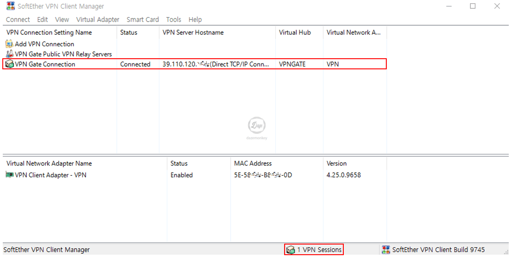Click the VPN Gate Public VPN Relay Servers icon
512x257 pixels.
[9, 54]
